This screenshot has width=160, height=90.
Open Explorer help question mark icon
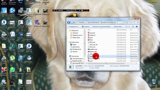[x=137, y=26]
